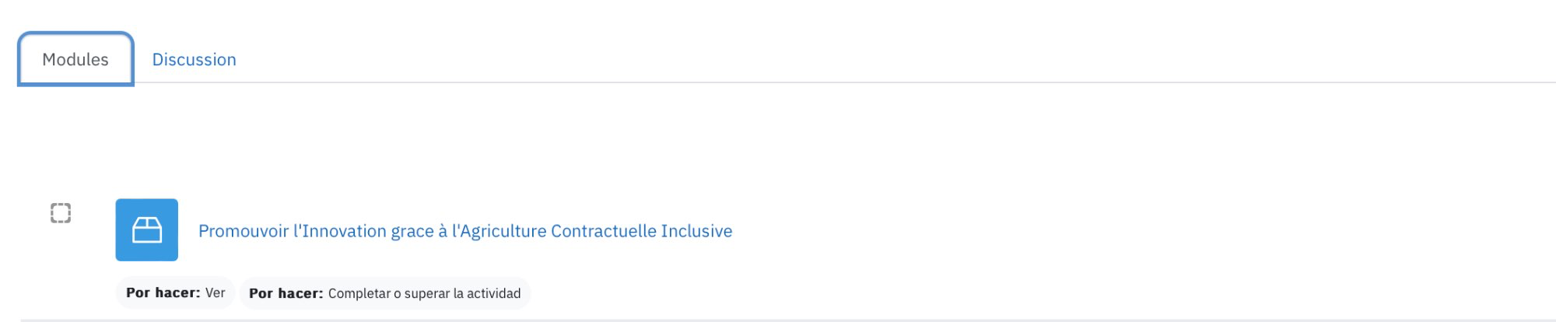Open Promouvoir l'Innovation grace à l'Agriculture link
1556x322 pixels.
(465, 231)
